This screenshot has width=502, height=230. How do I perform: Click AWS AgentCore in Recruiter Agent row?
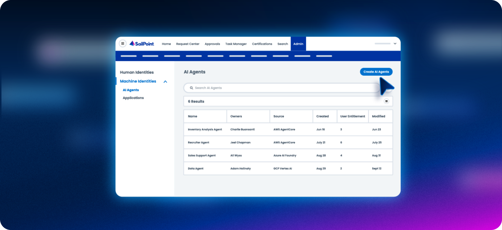point(284,142)
